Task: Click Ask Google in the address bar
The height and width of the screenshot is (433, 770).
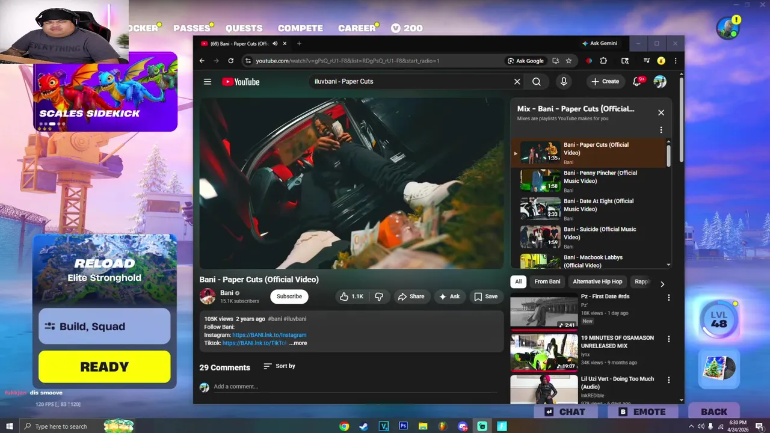Action: [526, 61]
